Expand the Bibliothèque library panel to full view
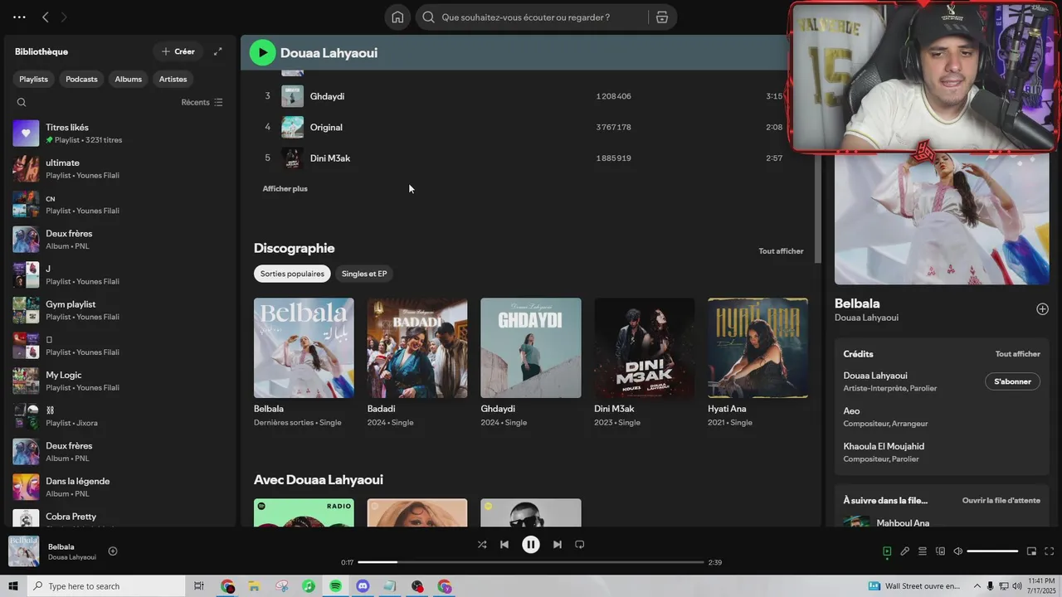 218,51
